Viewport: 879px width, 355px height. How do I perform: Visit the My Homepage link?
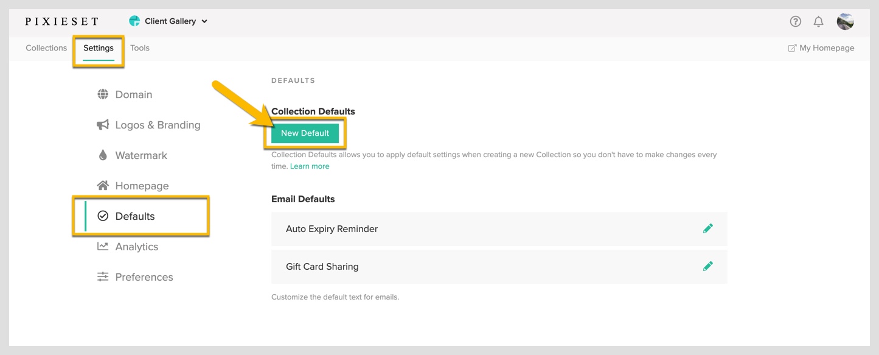[821, 48]
